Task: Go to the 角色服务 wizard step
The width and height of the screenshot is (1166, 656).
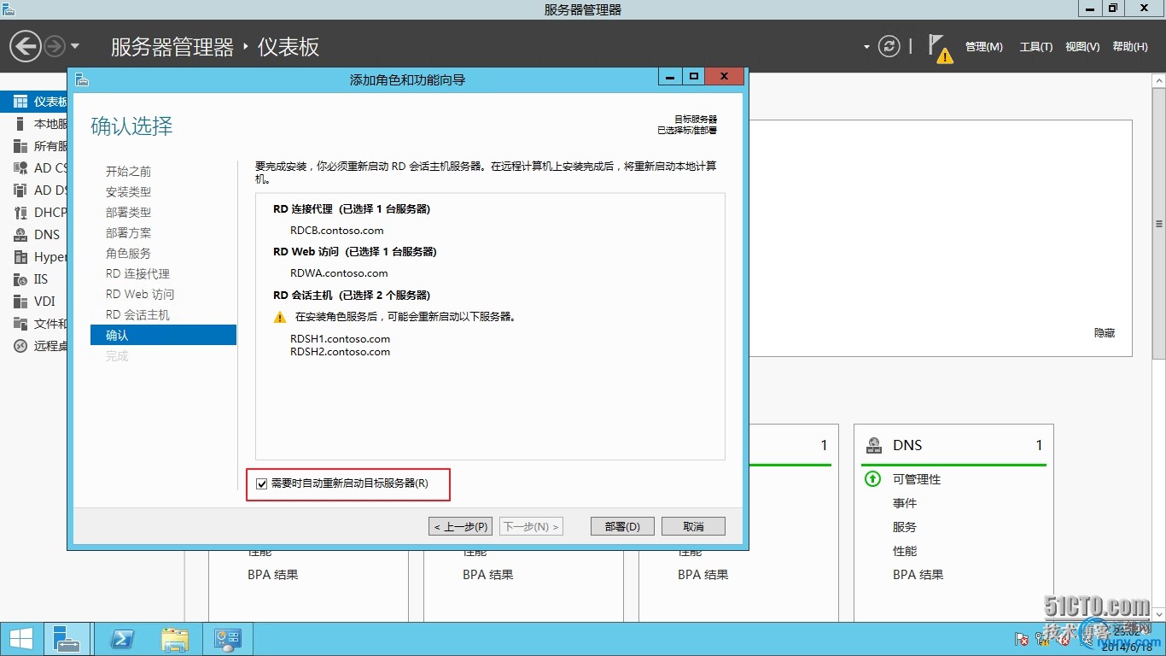Action: (x=128, y=254)
